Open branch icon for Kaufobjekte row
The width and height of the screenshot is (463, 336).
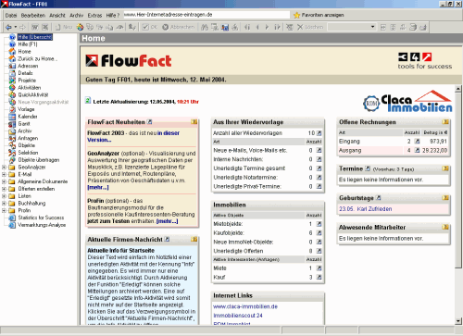319,233
